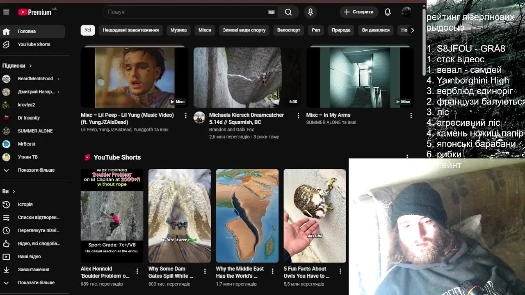Open options for Michaela Kiersch video
The height and width of the screenshot is (295, 525).
298,116
